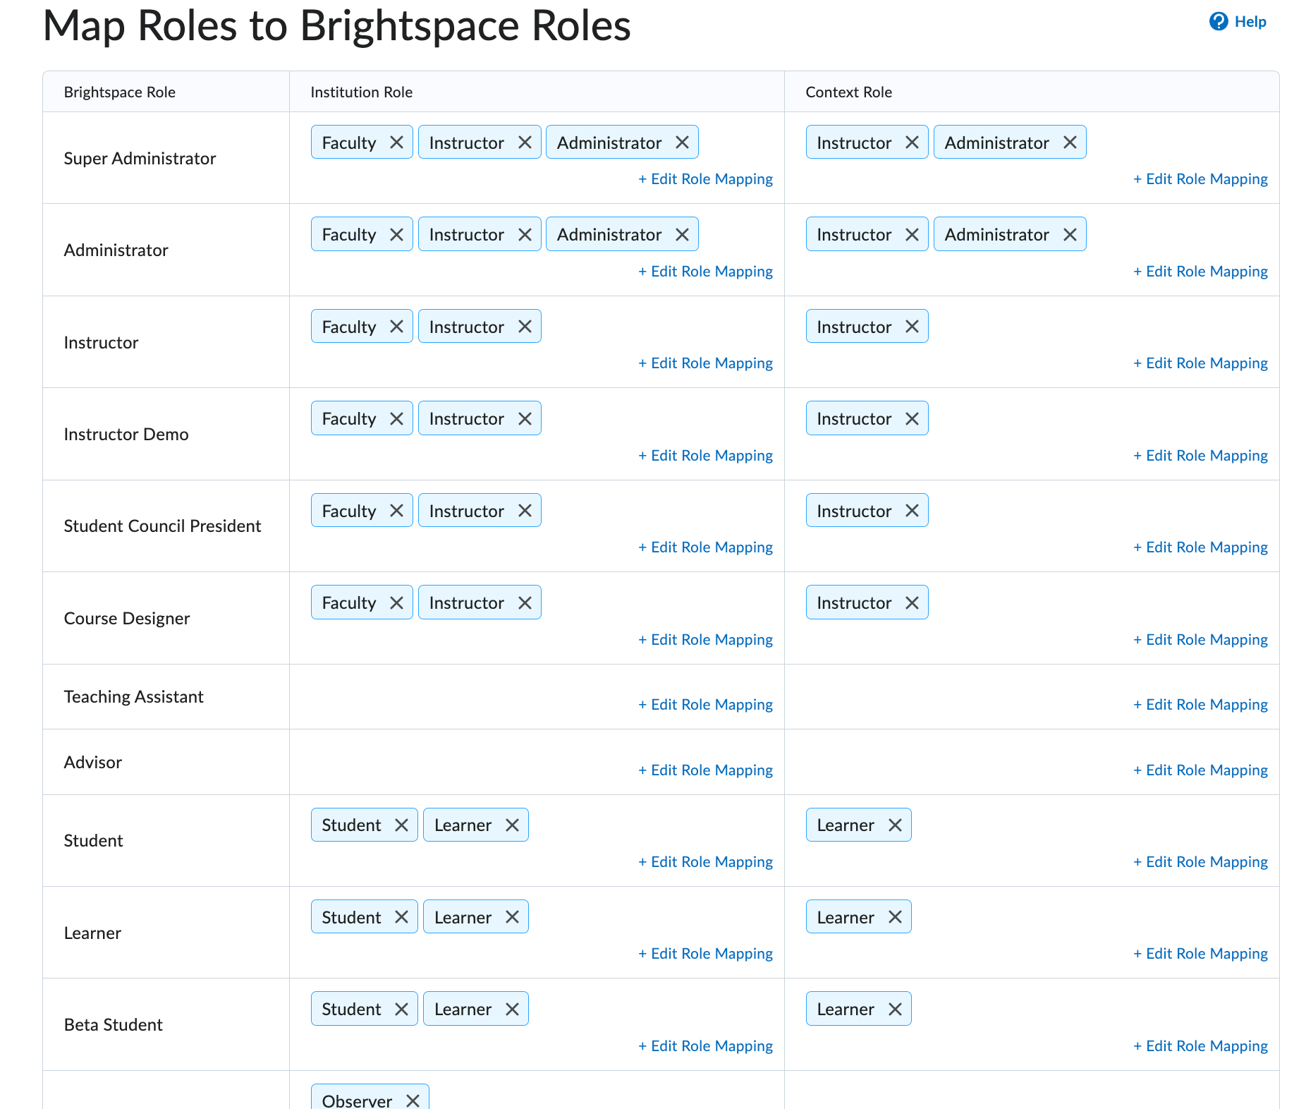This screenshot has width=1306, height=1109.
Task: Remove Instructor from Super Administrator context roles
Action: point(912,143)
